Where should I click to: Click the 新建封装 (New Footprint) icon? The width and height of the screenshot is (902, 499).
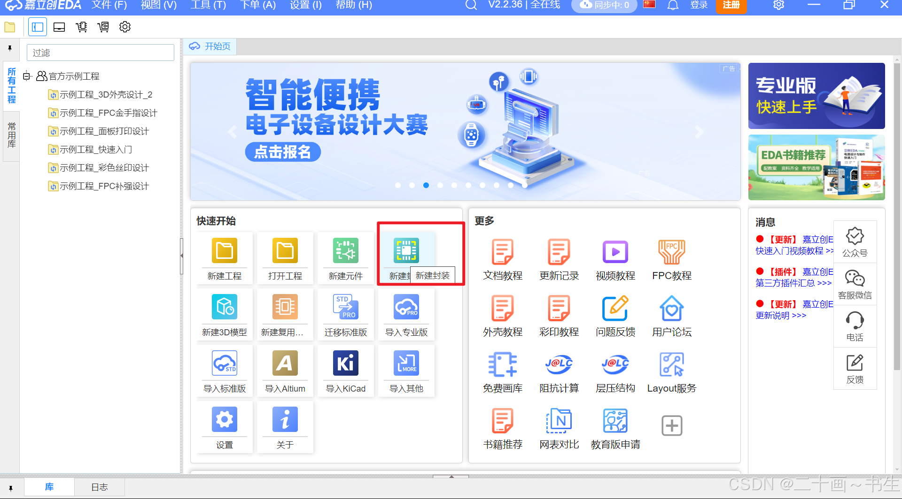406,251
